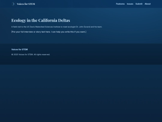Click the Voices for STEM logo icon
162x122 pixels.
[x=13, y=4]
